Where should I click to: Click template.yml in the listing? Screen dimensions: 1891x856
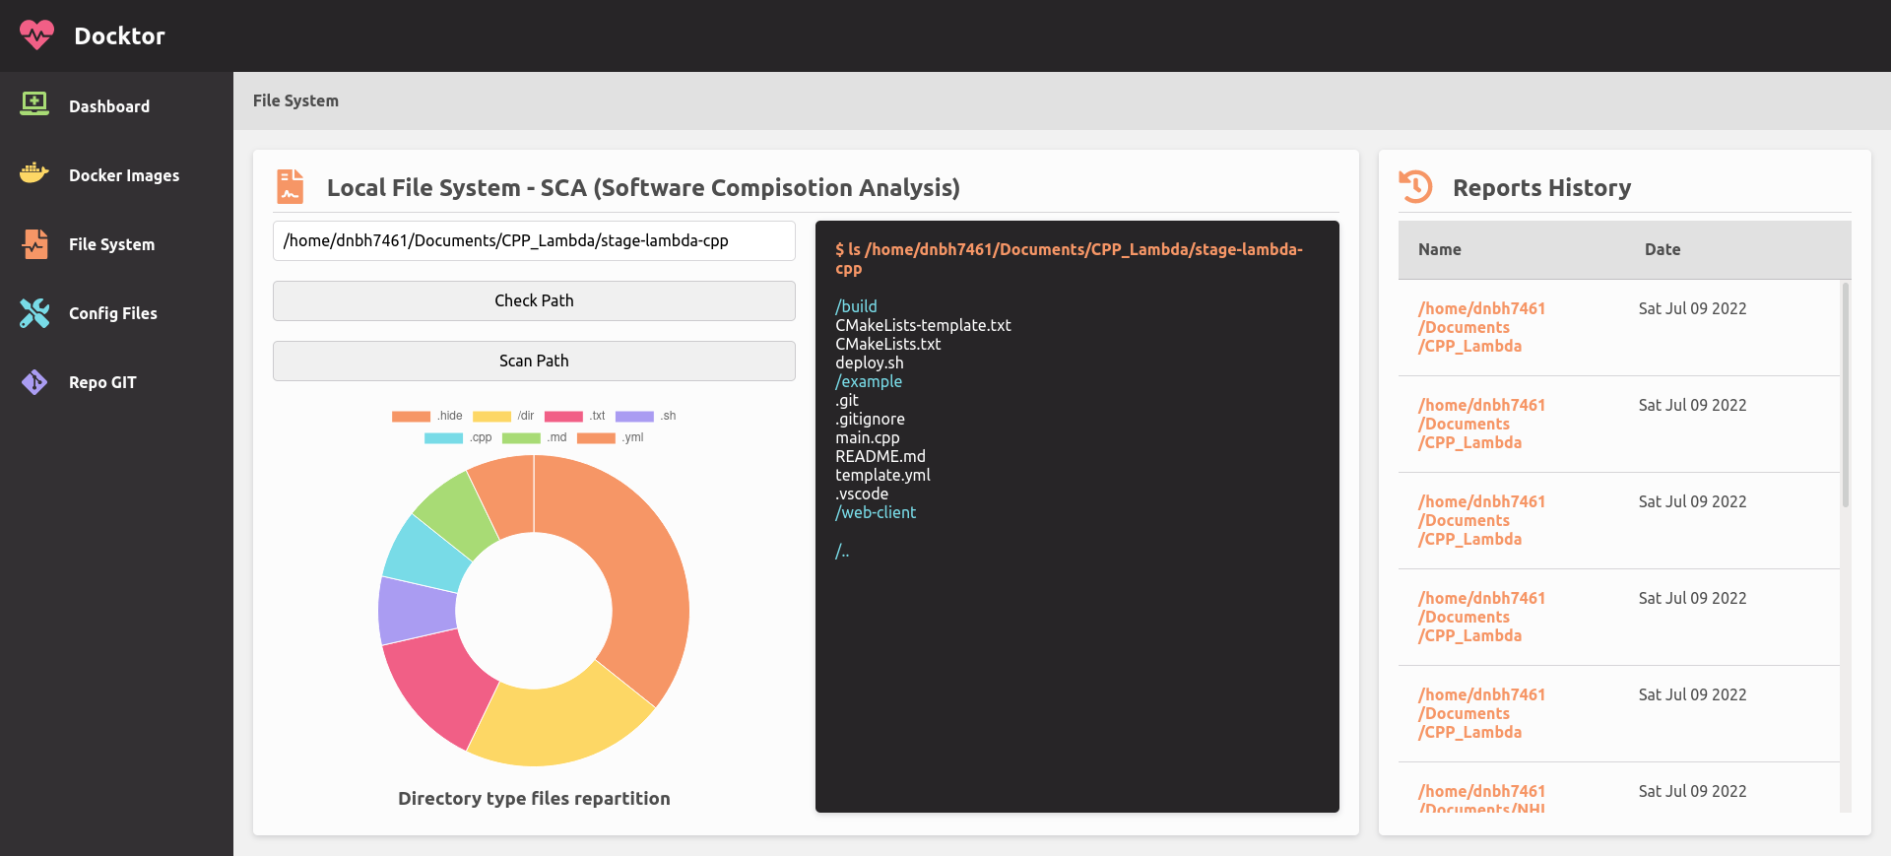(x=882, y=475)
